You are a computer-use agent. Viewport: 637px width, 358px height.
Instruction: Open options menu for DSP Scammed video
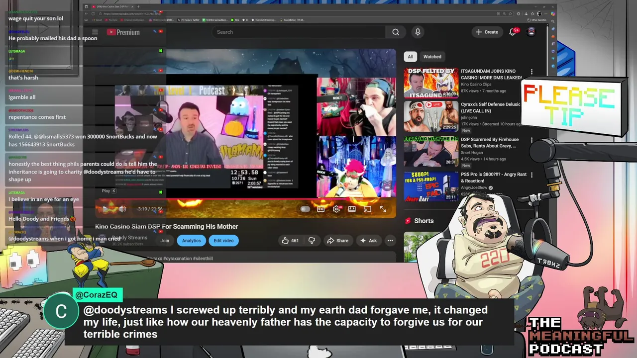click(x=531, y=140)
